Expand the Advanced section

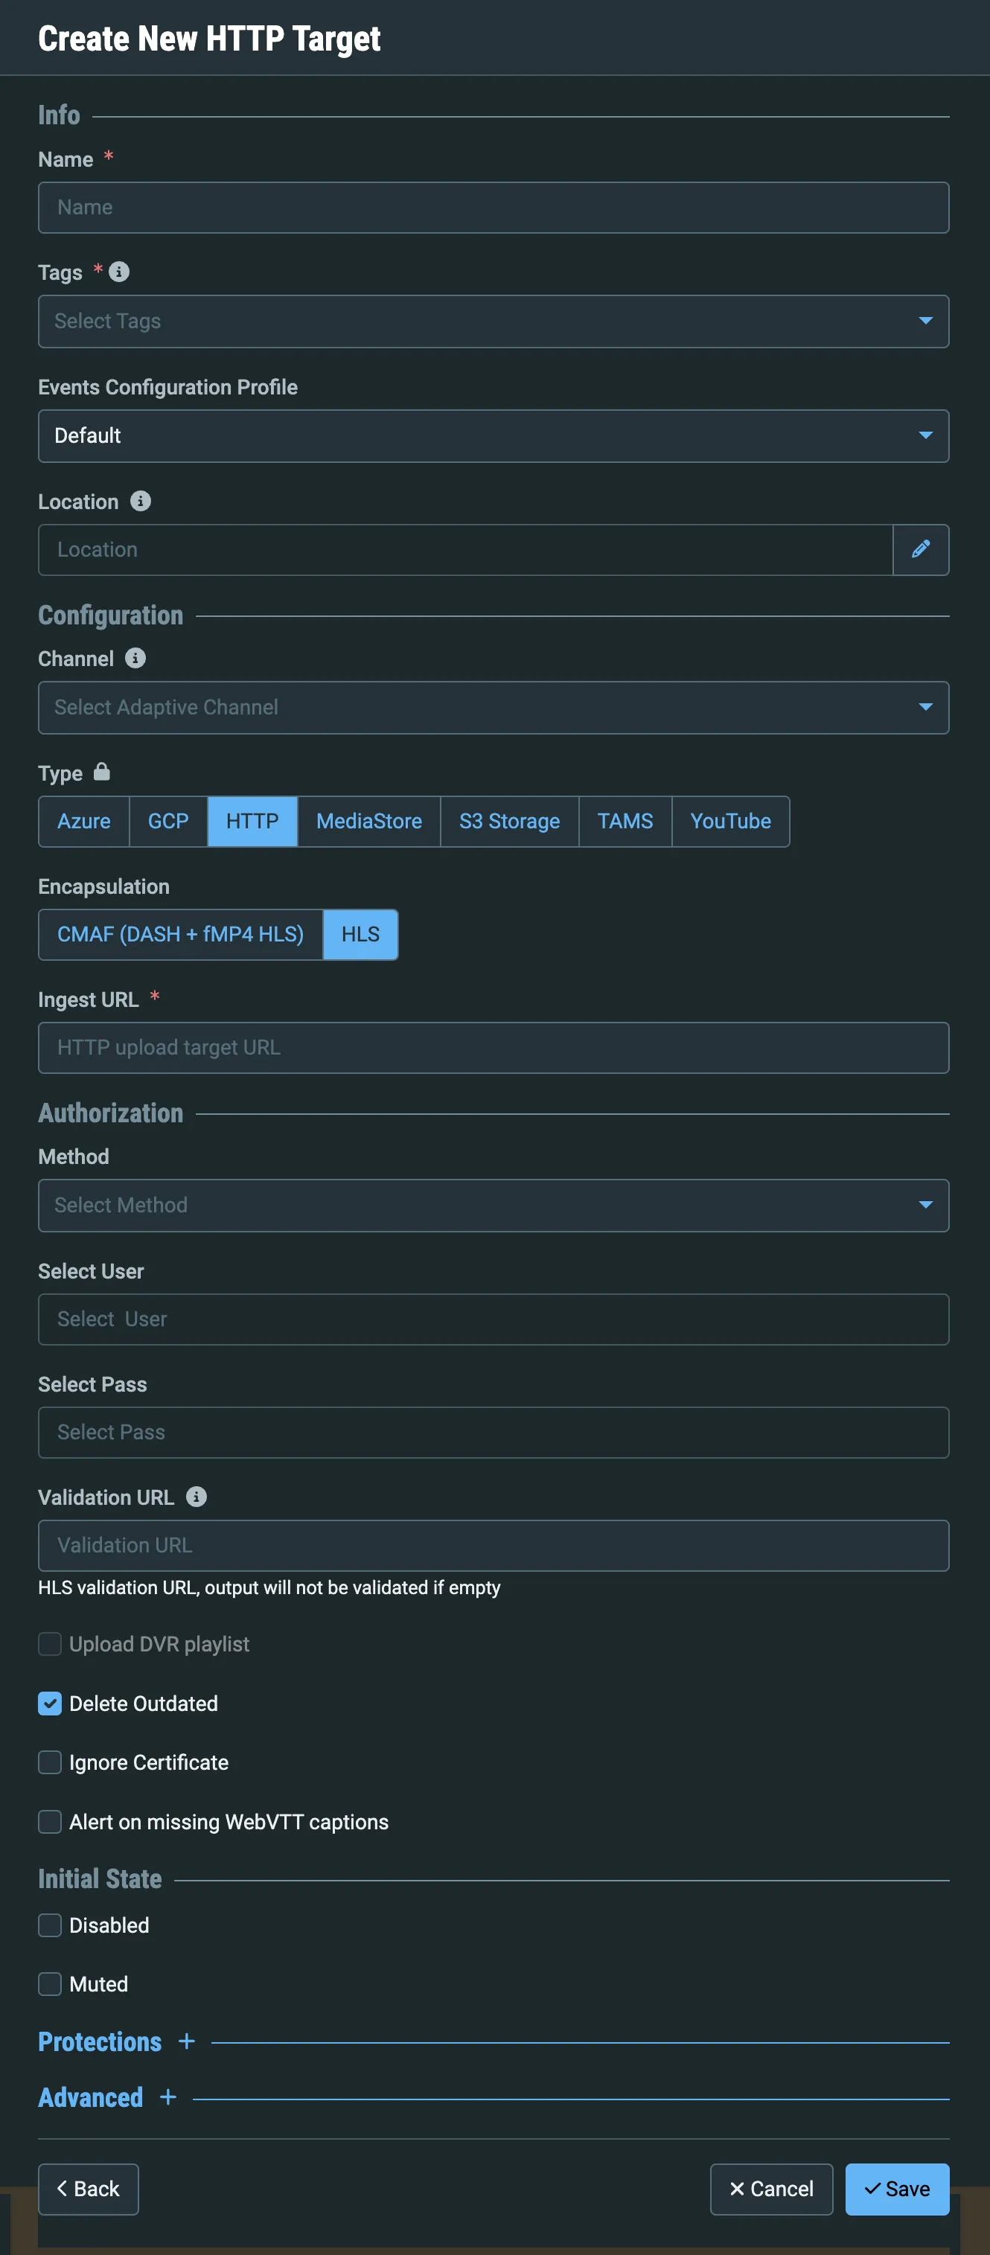[90, 2097]
